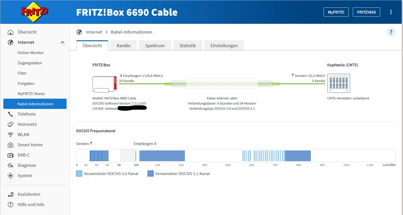This screenshot has height=215, width=403.
Task: Click 'DOCSIS Frequenzband' heading
Action: [96, 131]
